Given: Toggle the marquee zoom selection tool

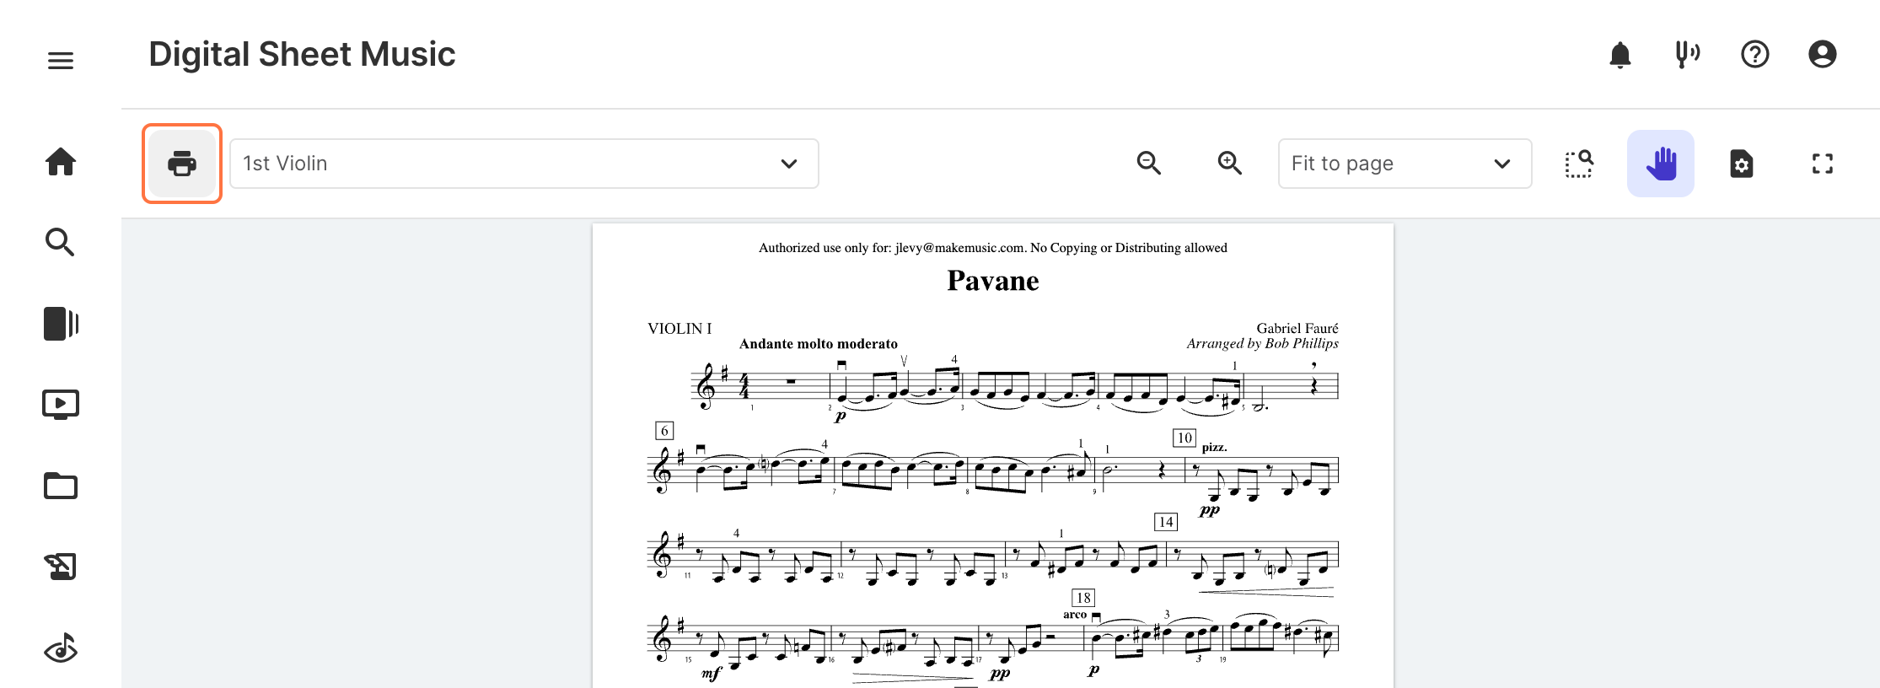Looking at the screenshot, I should point(1579,164).
